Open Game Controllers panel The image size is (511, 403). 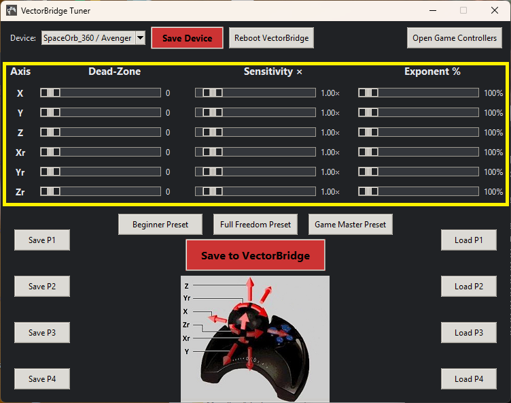[455, 38]
